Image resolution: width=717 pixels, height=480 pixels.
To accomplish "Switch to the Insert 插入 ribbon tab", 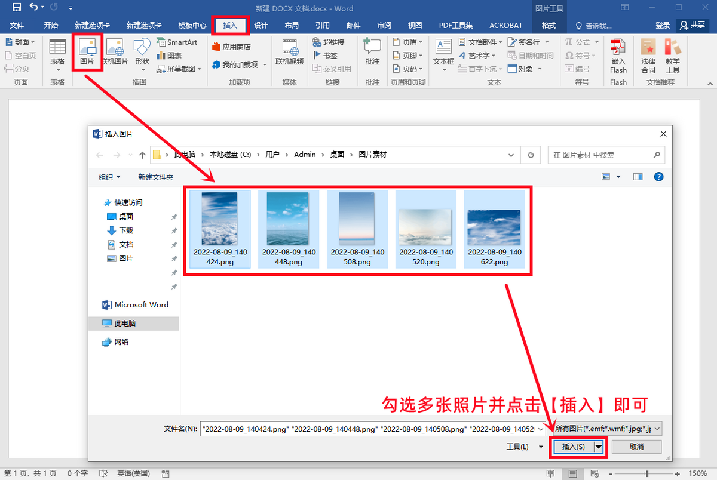I will [230, 26].
